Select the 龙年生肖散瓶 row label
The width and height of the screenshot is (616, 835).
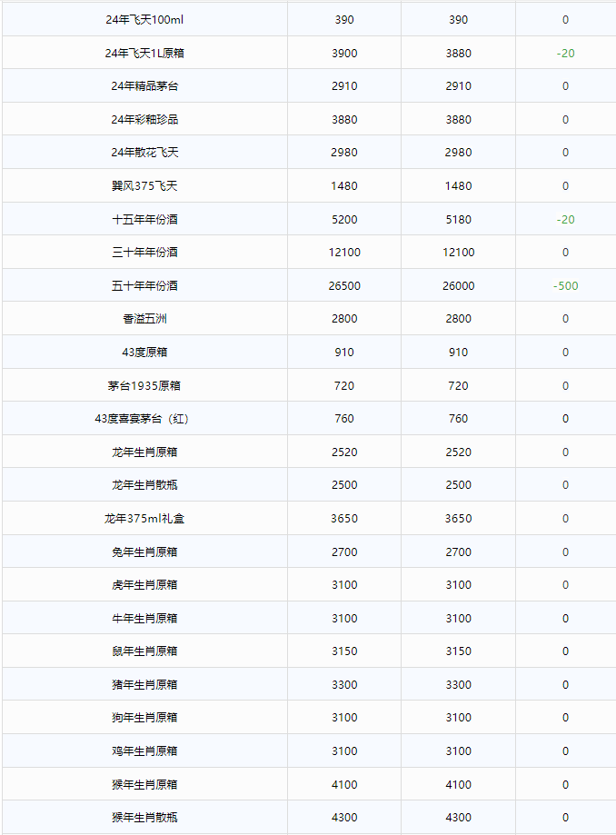[144, 485]
